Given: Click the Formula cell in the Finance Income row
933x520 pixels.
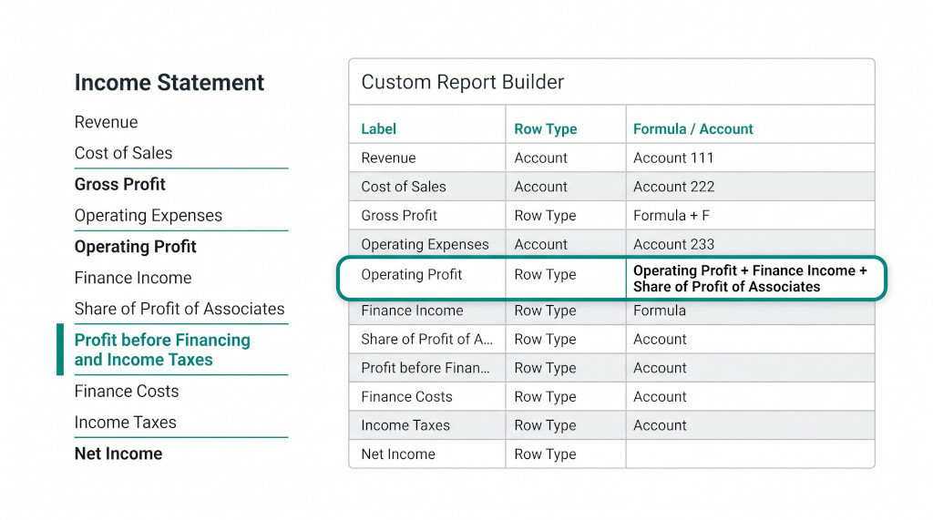Looking at the screenshot, I should 751,311.
